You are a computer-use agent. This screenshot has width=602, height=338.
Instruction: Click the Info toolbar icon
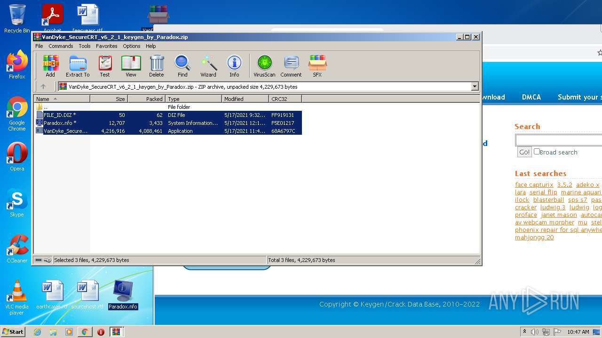(x=234, y=66)
